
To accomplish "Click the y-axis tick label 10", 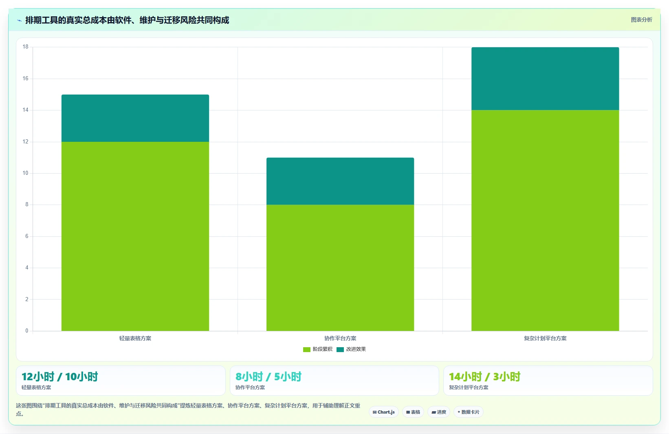I will (x=26, y=173).
